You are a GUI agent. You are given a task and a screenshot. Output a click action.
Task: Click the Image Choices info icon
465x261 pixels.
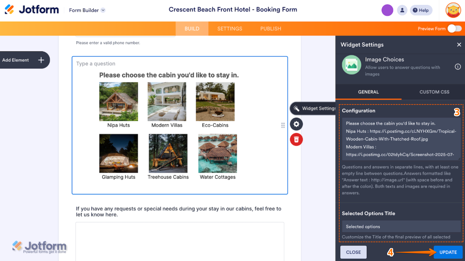[458, 66]
